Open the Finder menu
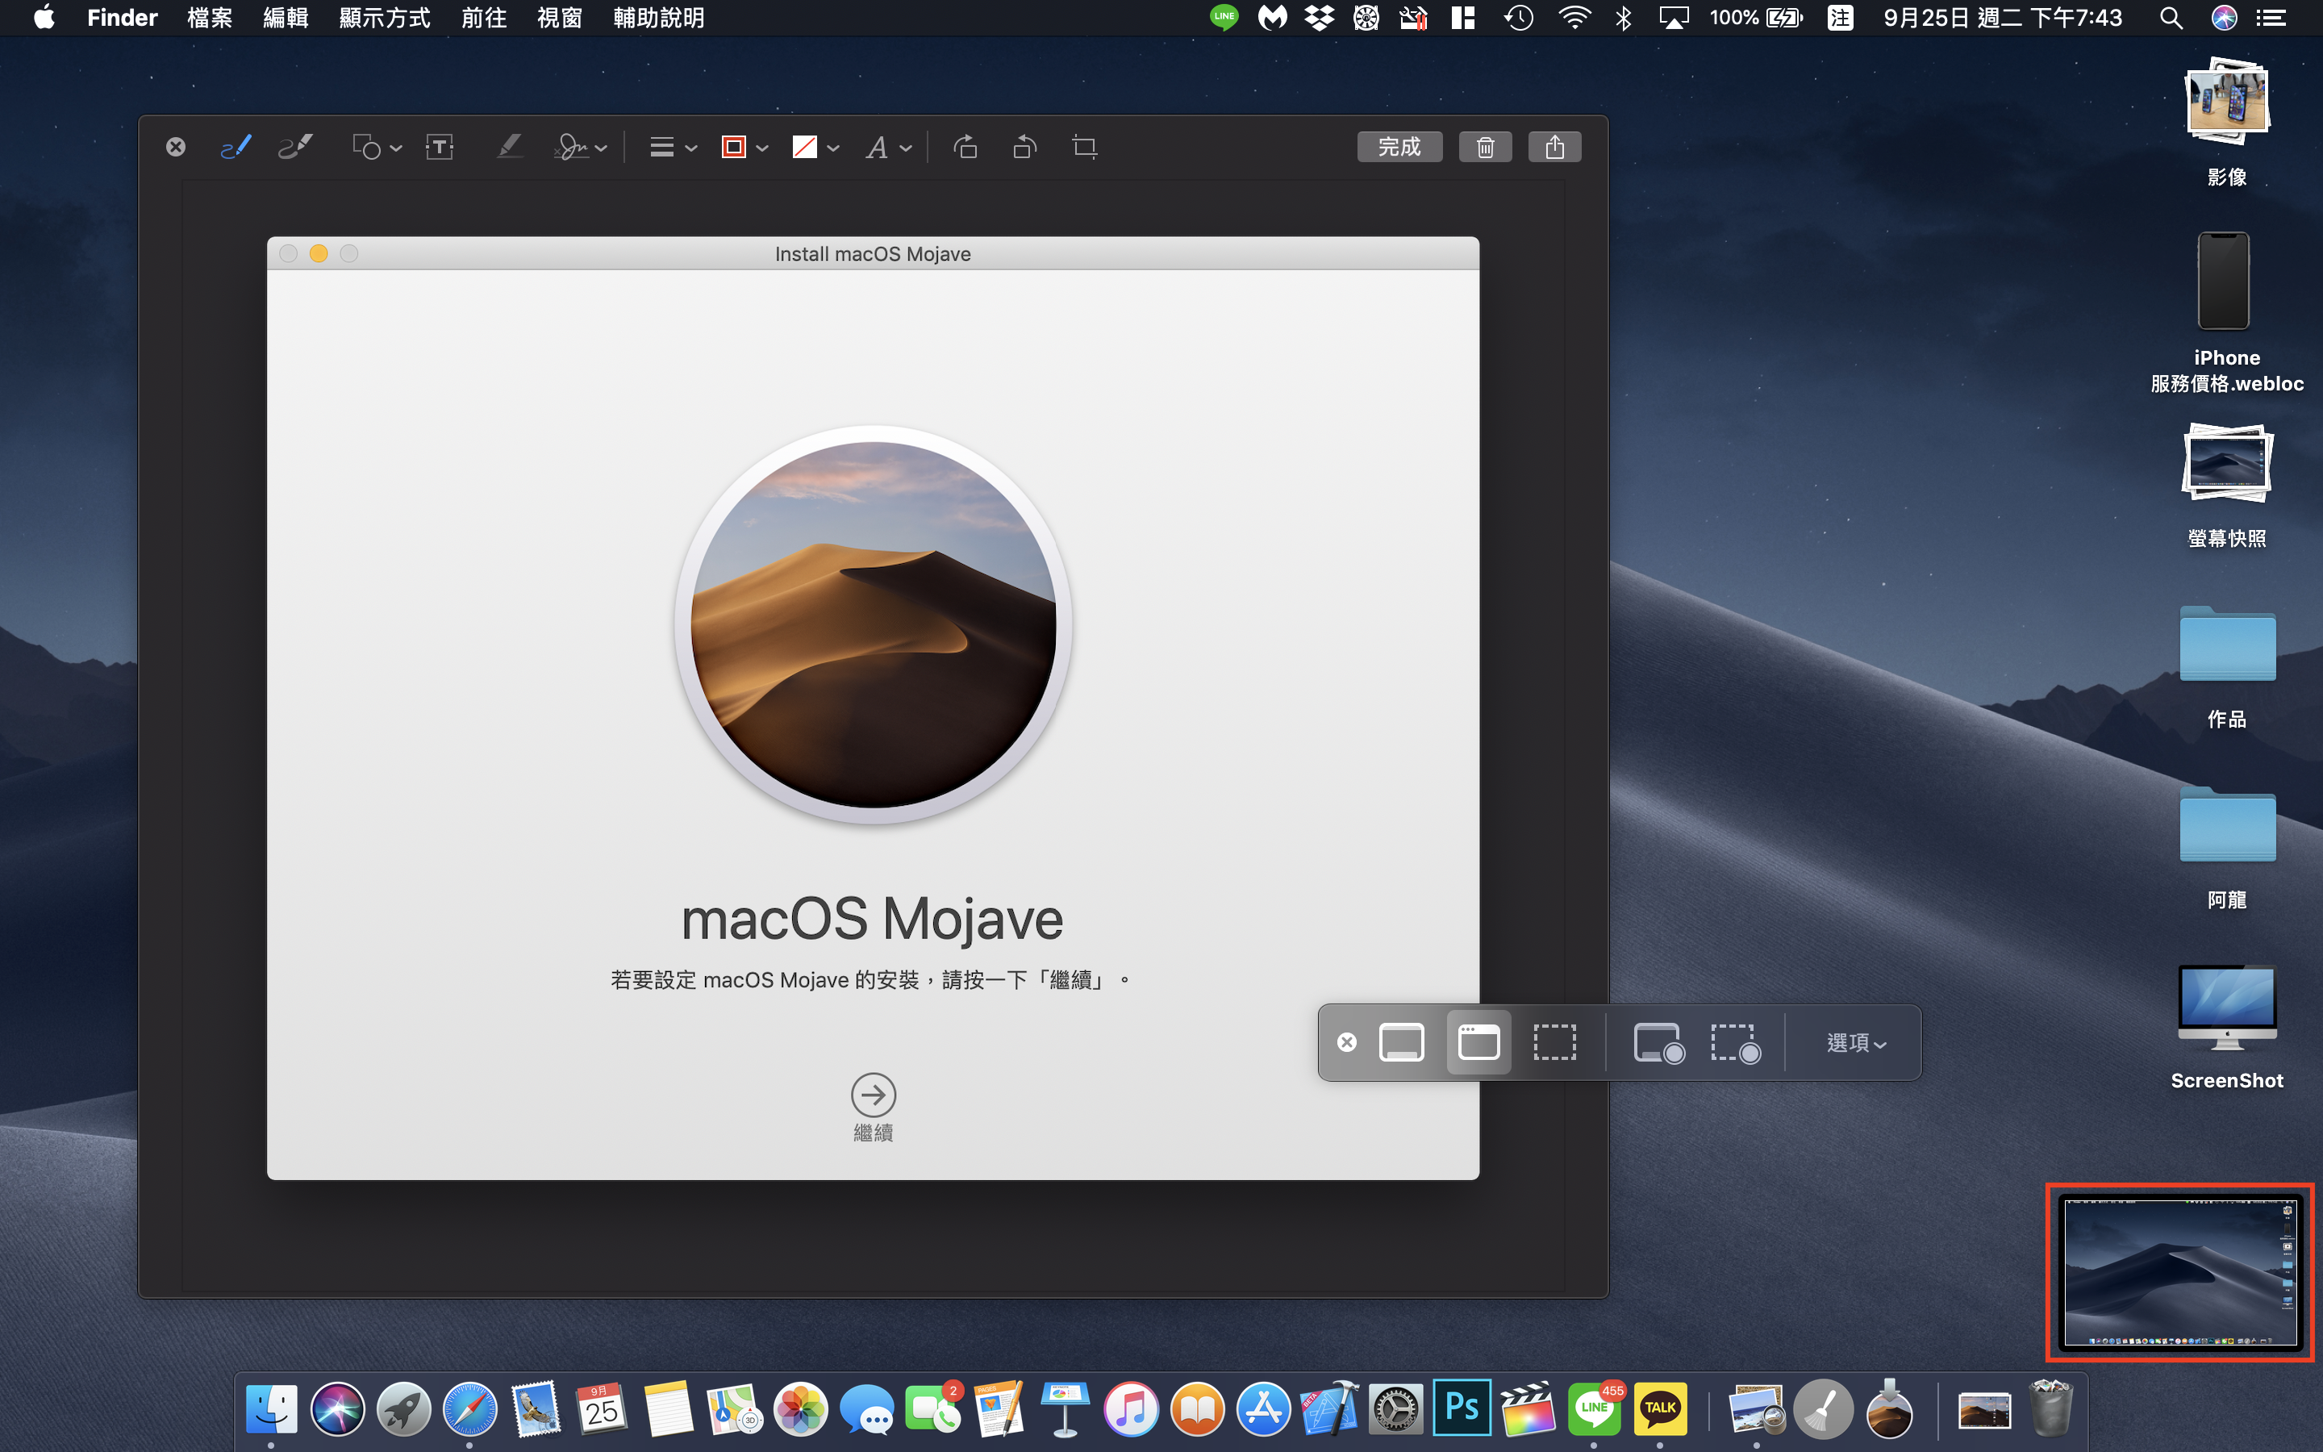Screen dimensions: 2323x1452 pyautogui.click(x=122, y=17)
